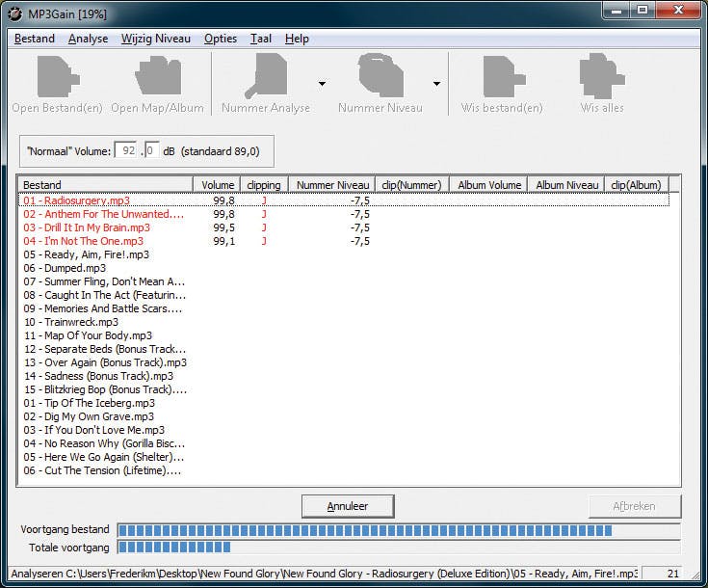Expand the Nummer Analyse dropdown arrow
Image resolution: width=708 pixels, height=588 pixels.
click(322, 84)
